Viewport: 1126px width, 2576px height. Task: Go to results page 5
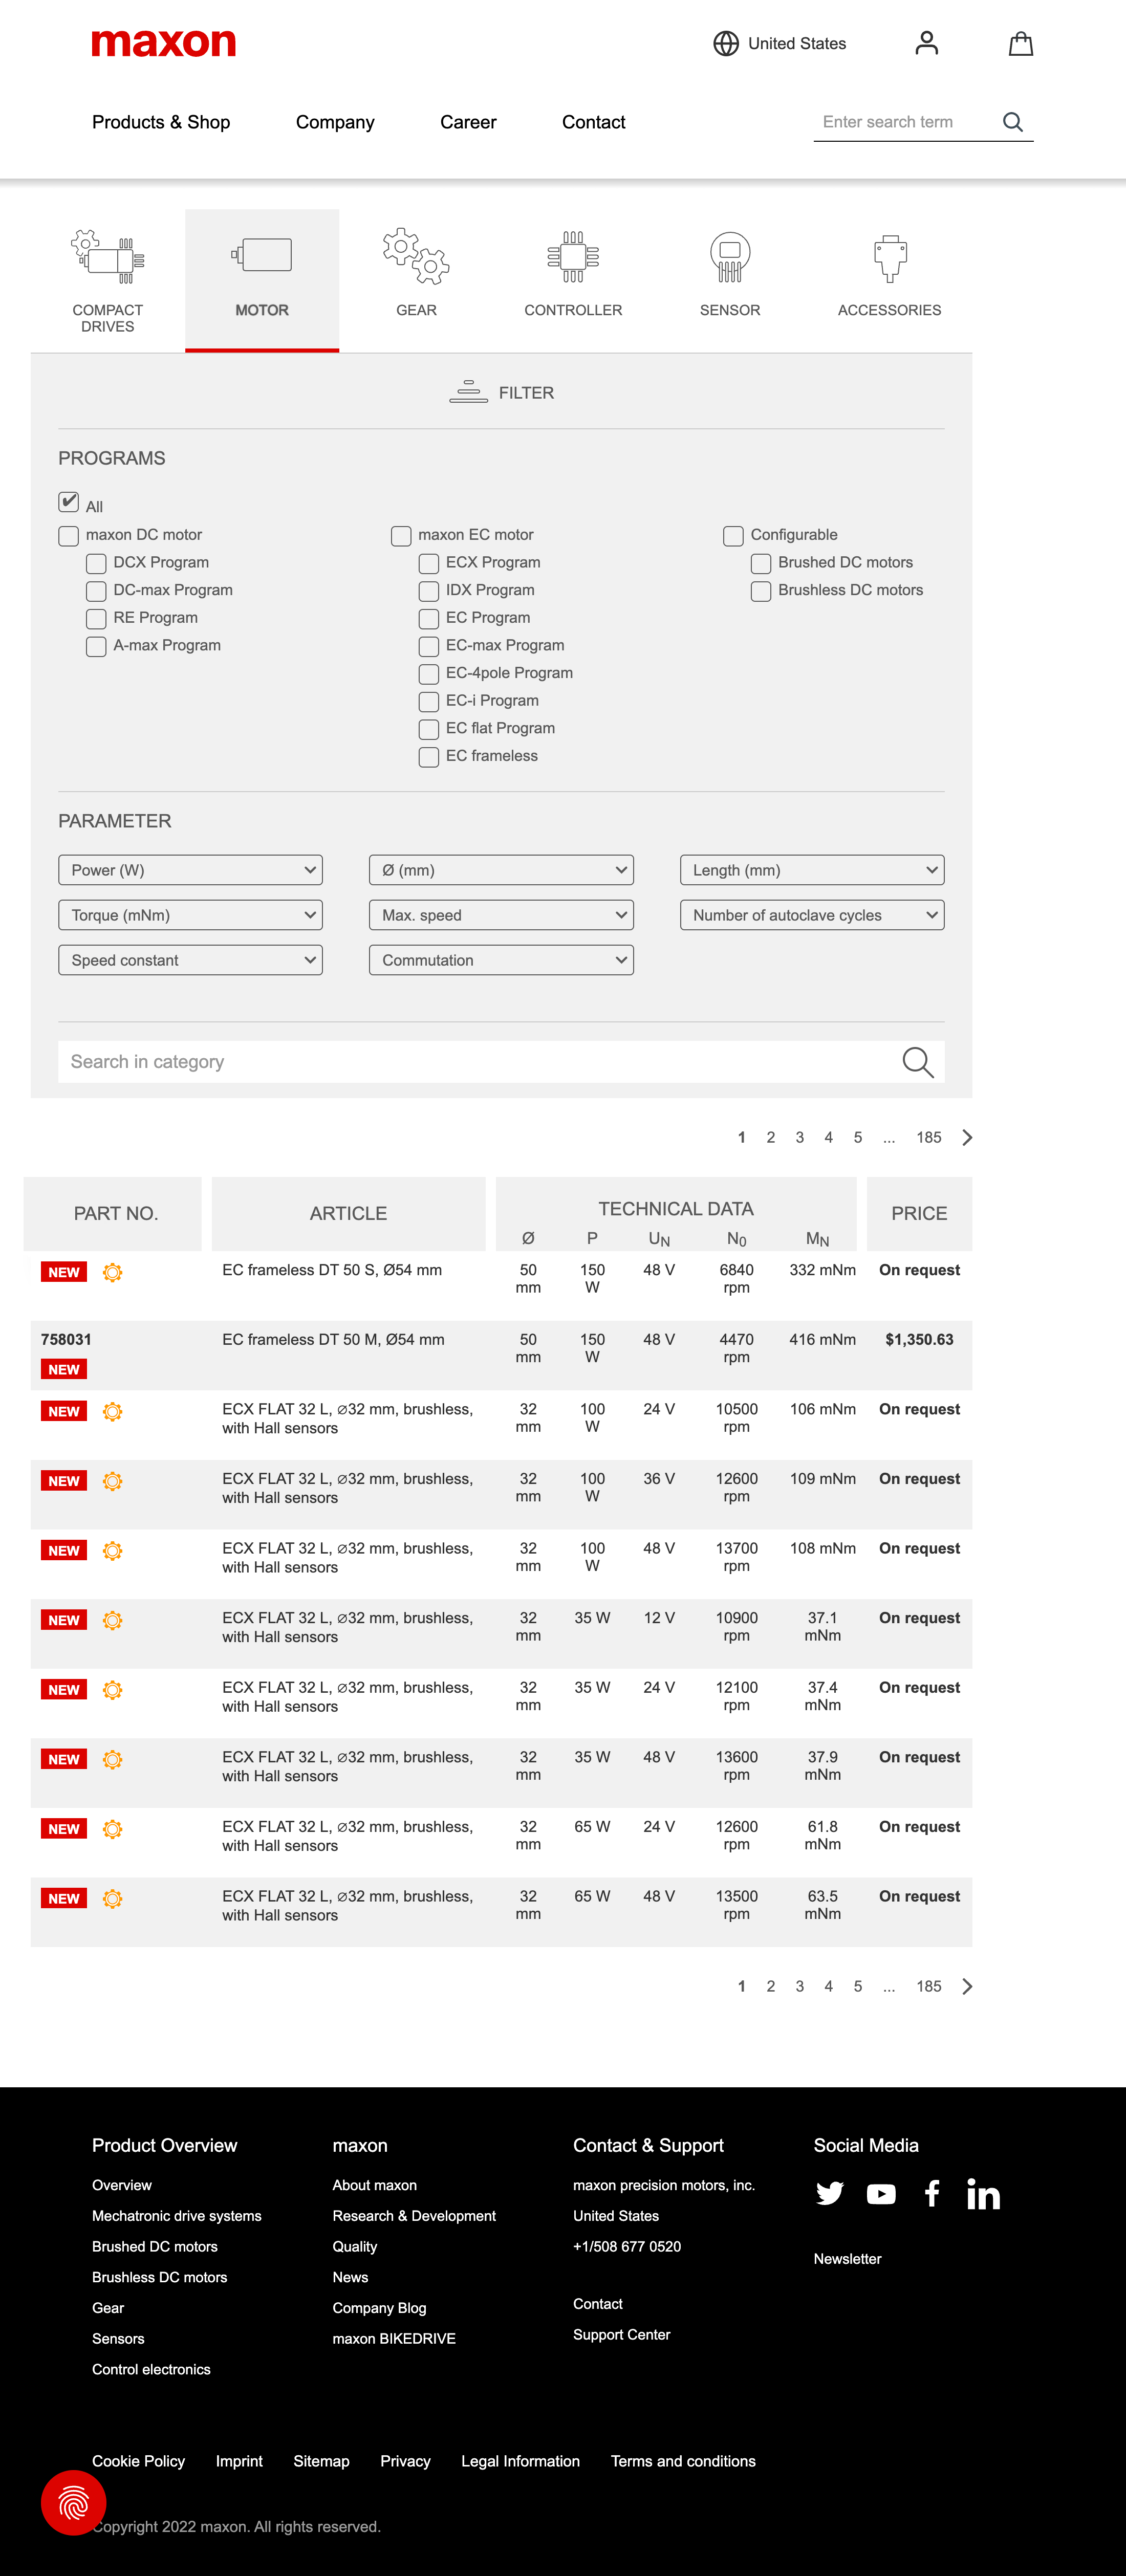(x=857, y=1137)
